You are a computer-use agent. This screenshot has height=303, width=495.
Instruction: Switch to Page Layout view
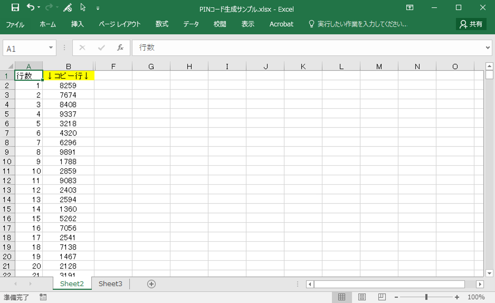click(x=362, y=297)
